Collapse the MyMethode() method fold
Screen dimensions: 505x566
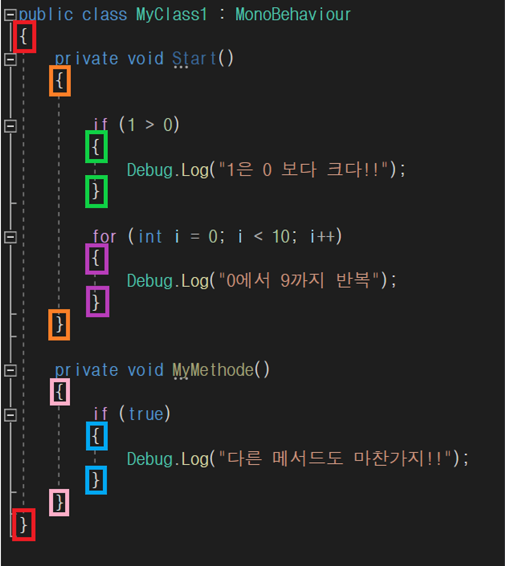[x=10, y=371]
